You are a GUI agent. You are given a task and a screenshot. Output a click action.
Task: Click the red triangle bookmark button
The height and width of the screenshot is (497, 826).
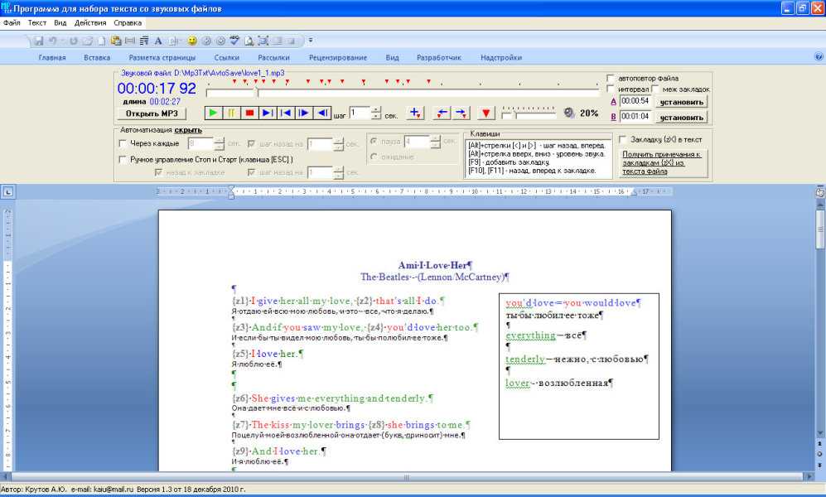click(486, 113)
